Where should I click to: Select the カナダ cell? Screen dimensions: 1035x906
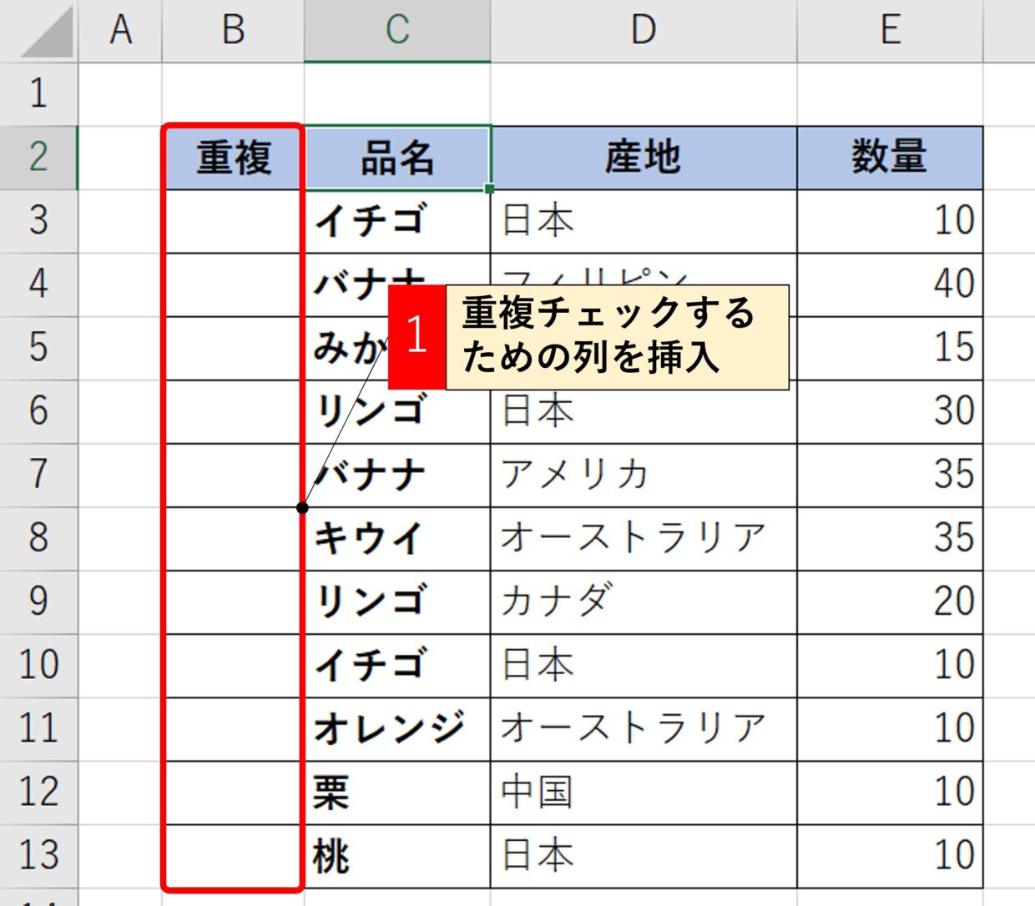[x=644, y=601]
